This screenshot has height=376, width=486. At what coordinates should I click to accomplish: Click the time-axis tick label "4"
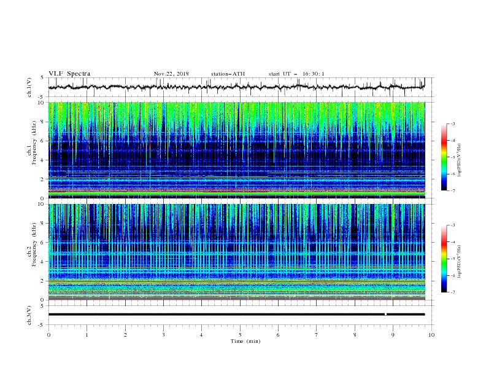[x=202, y=335]
